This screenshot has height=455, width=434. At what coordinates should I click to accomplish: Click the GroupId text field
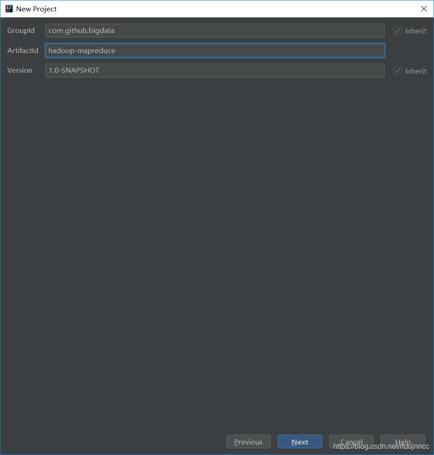point(215,31)
